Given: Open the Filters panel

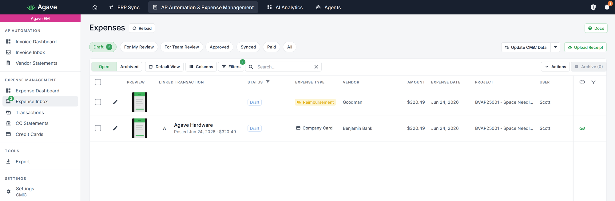Looking at the screenshot, I should coord(231,67).
